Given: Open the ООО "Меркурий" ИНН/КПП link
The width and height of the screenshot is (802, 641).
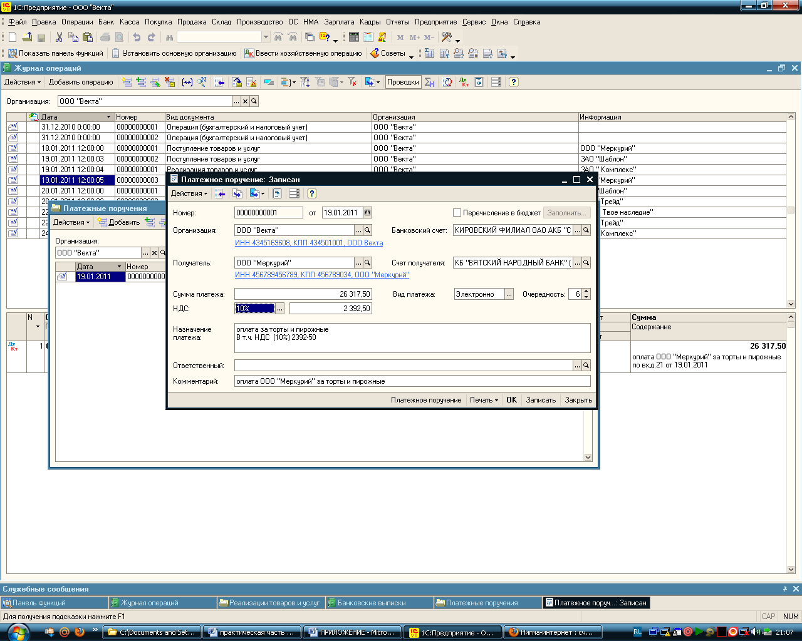Looking at the screenshot, I should (x=322, y=275).
